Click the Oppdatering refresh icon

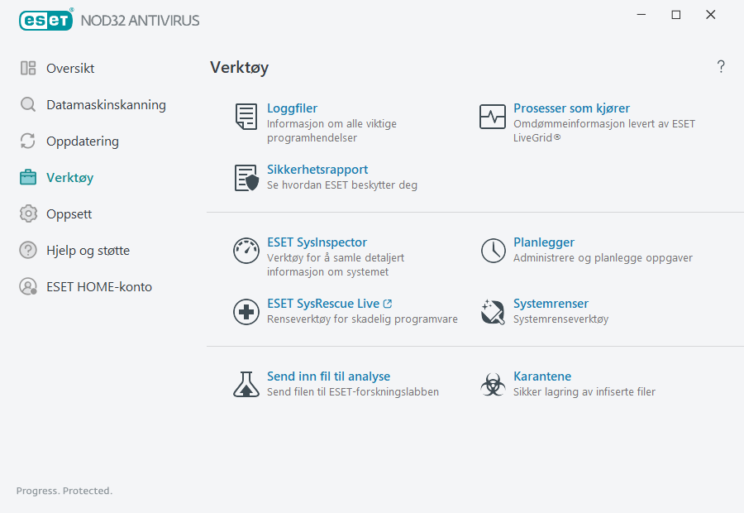28,141
